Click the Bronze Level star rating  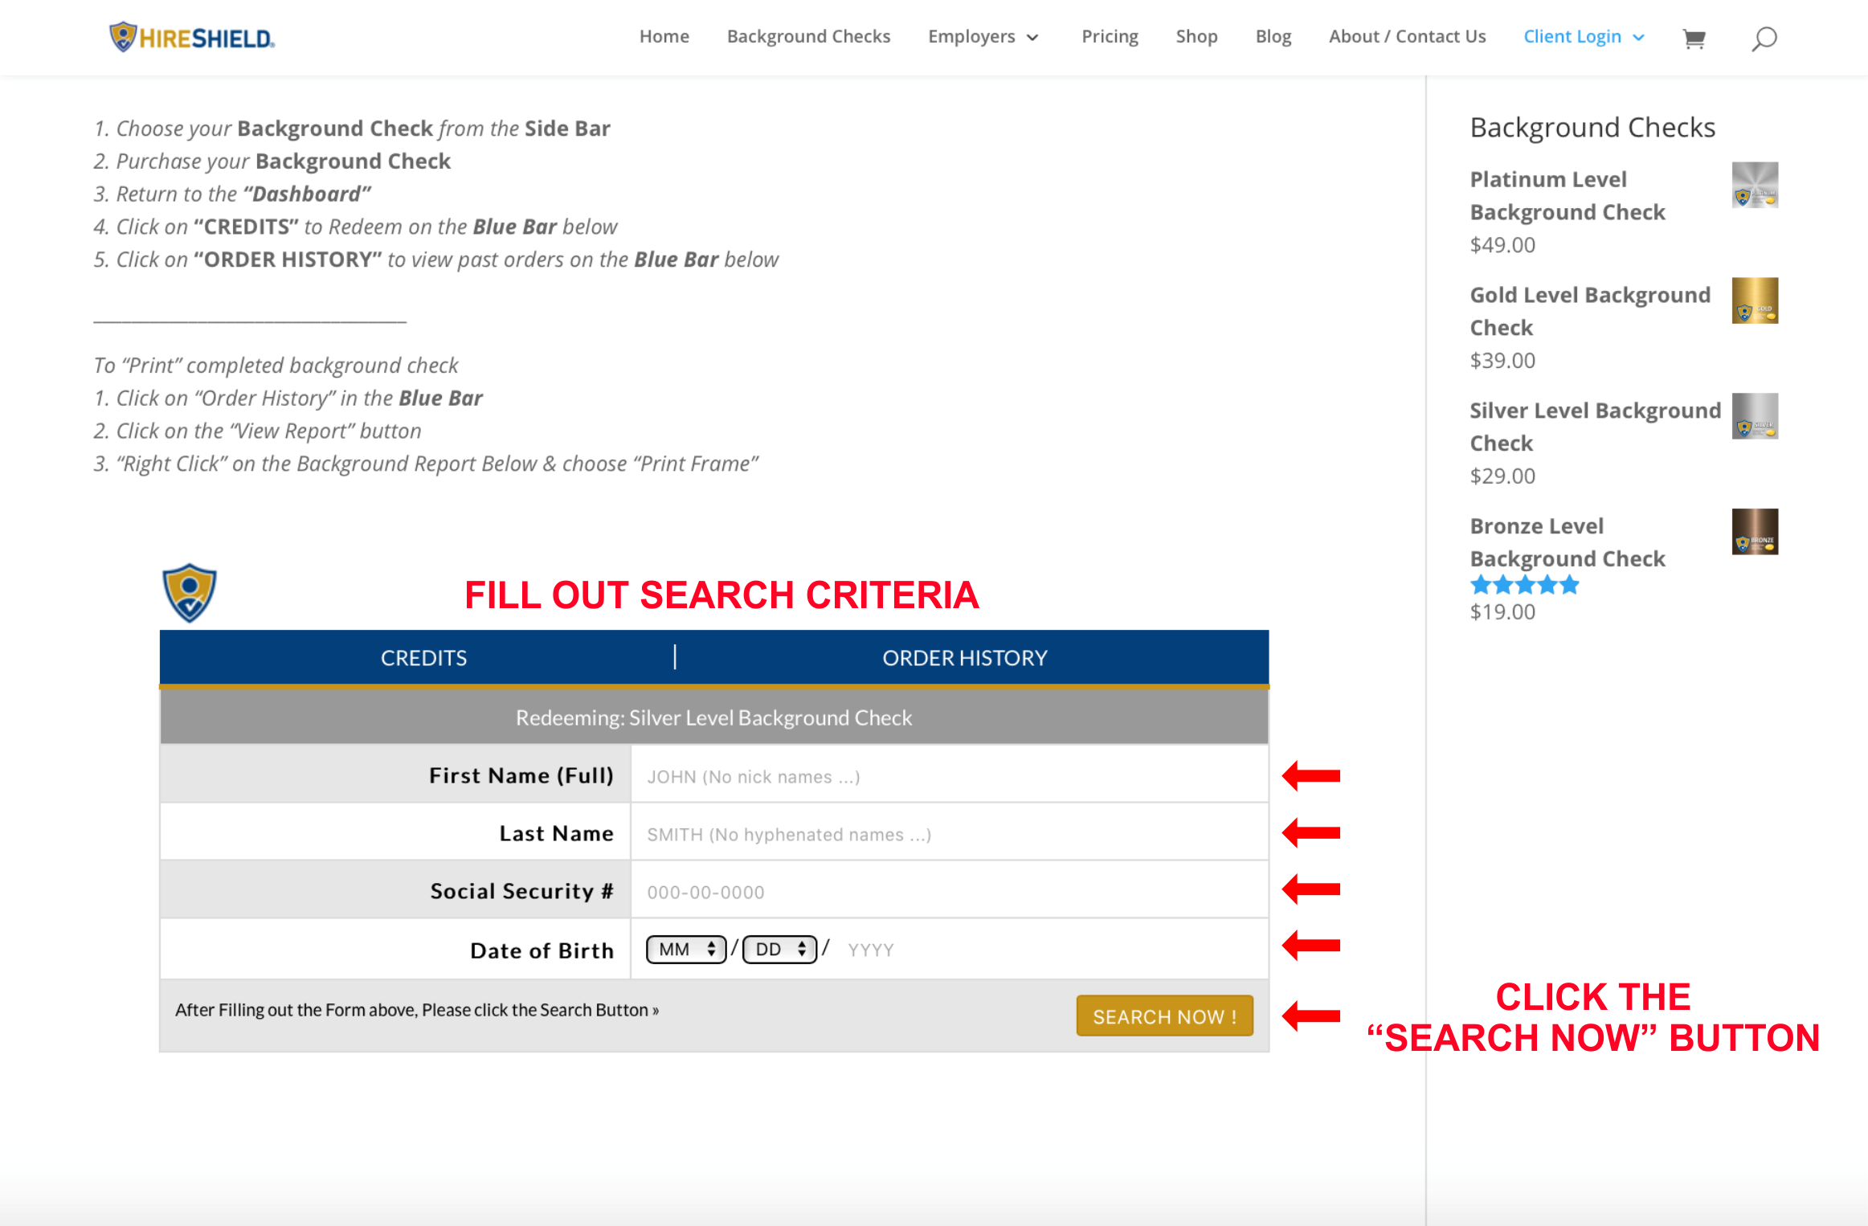click(x=1524, y=585)
